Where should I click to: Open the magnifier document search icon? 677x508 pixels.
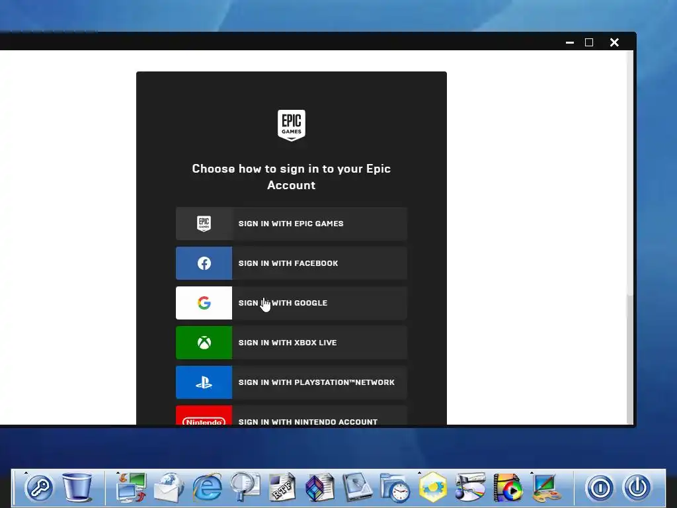click(x=245, y=487)
